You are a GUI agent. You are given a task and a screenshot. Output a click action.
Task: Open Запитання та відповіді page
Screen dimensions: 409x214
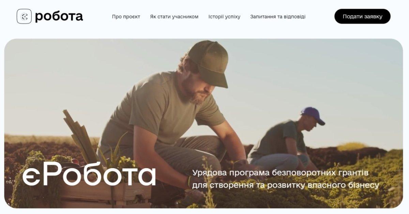[x=278, y=17]
